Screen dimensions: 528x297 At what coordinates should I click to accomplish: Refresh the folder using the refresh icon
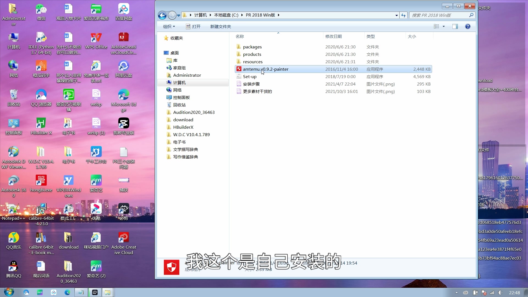403,15
